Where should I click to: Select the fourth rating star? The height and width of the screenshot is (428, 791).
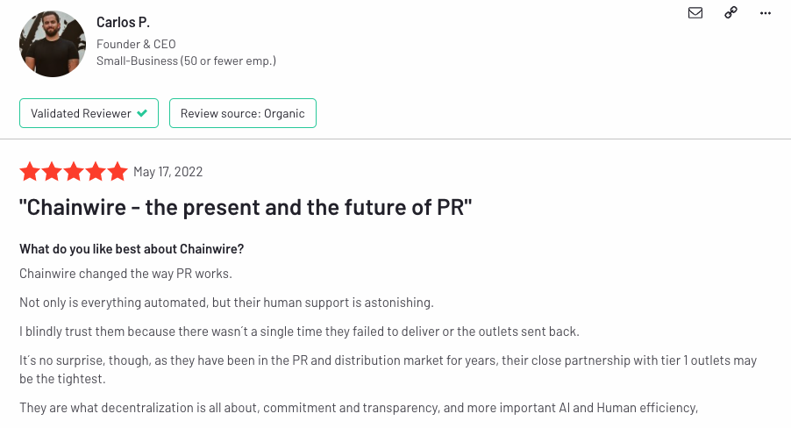[96, 171]
